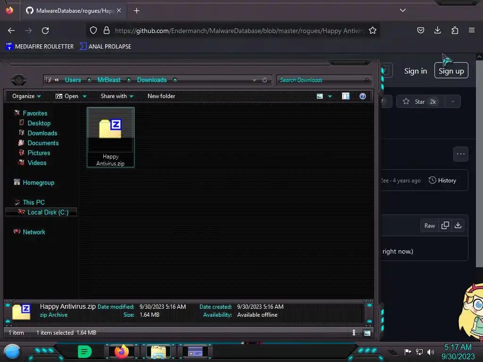The width and height of the screenshot is (483, 362).
Task: Switch to details view in status bar
Action: [354, 333]
